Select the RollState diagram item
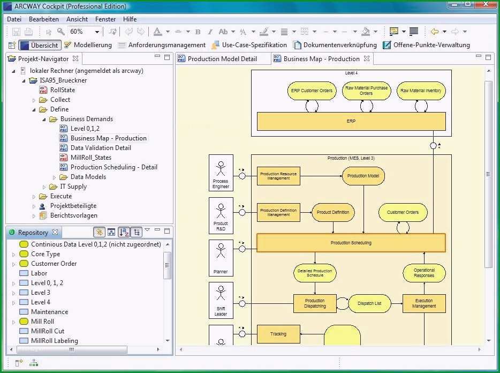The width and height of the screenshot is (500, 373). point(63,90)
